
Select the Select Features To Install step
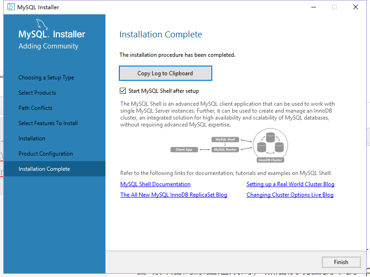48,123
